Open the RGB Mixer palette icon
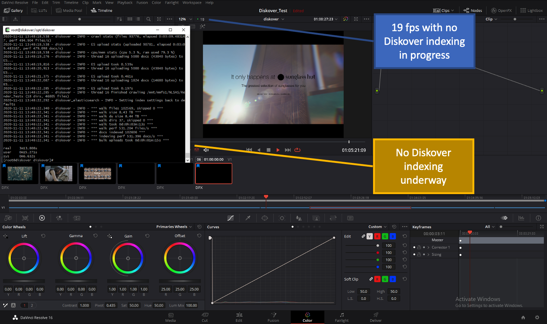The image size is (547, 324). click(59, 218)
